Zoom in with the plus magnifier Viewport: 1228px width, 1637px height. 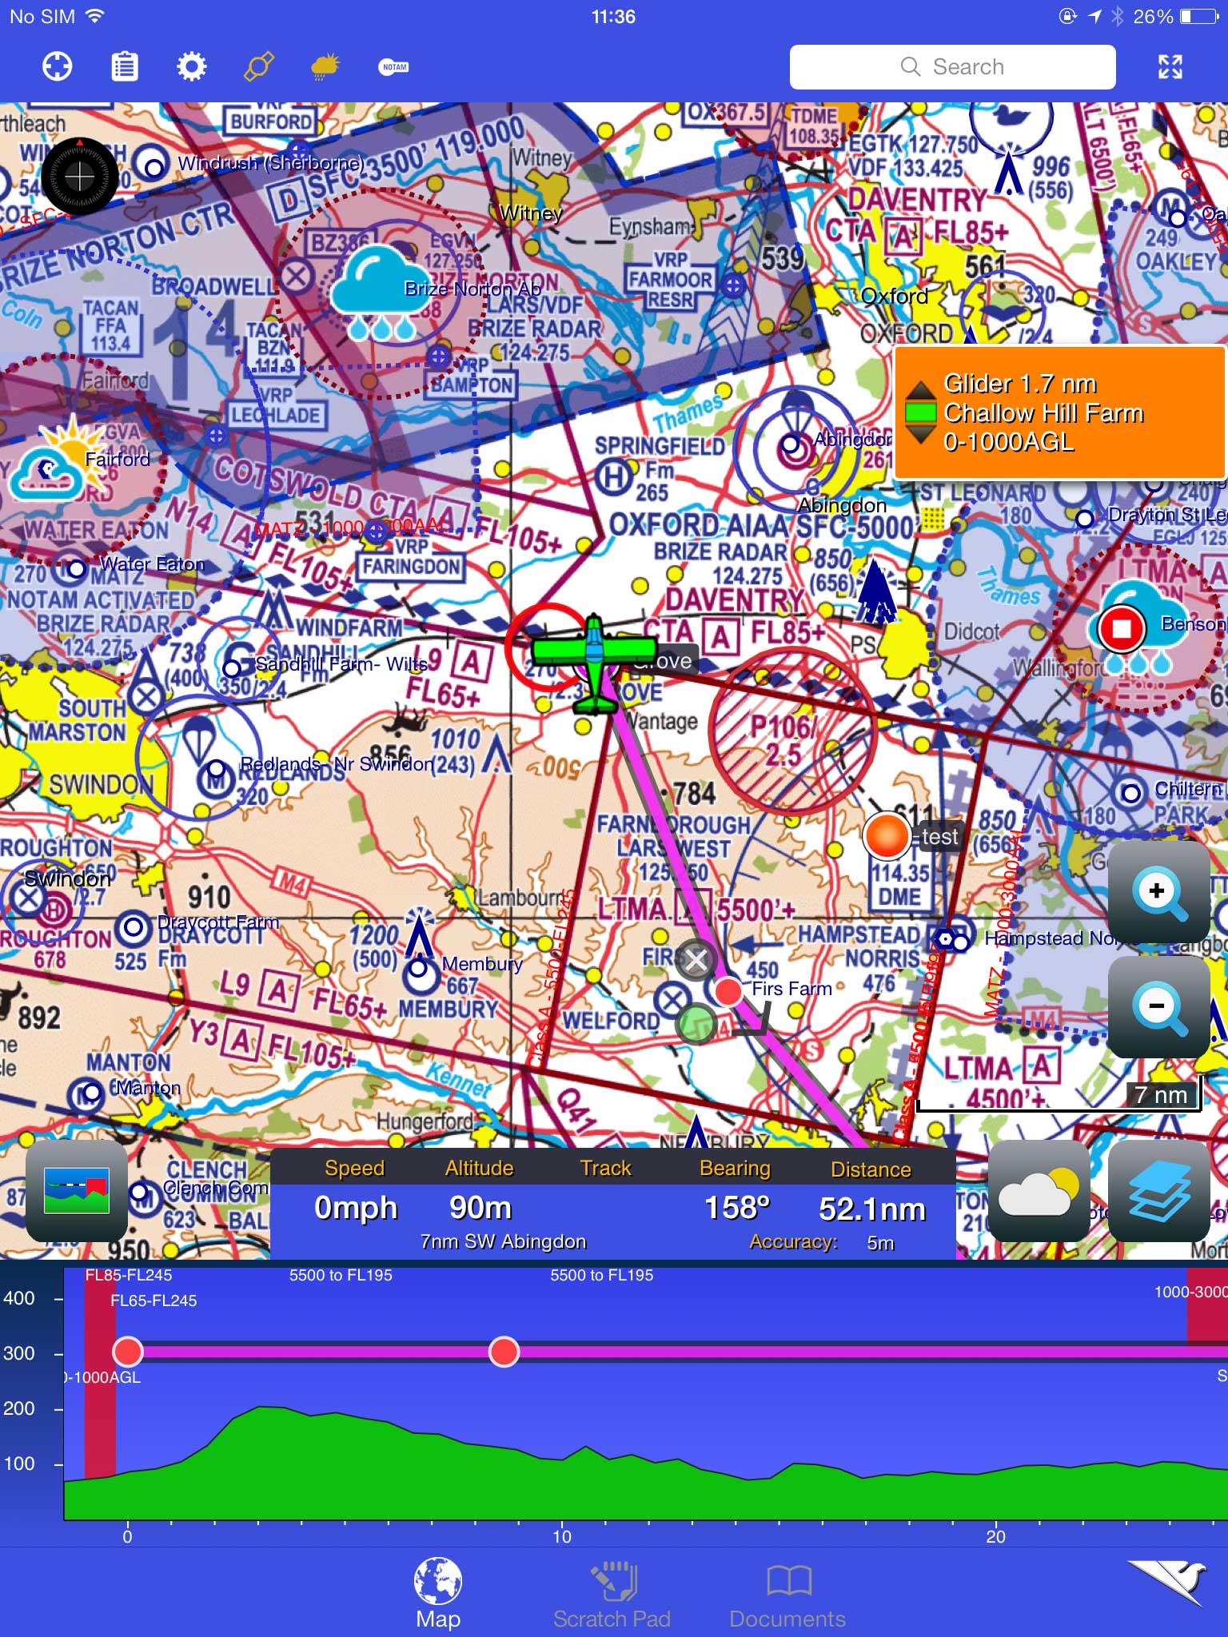pos(1158,892)
